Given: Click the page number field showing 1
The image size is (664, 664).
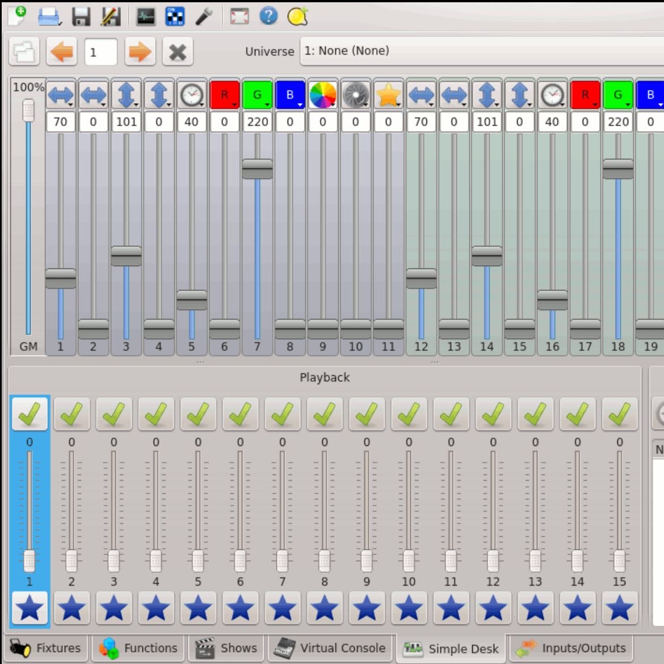Looking at the screenshot, I should (101, 52).
